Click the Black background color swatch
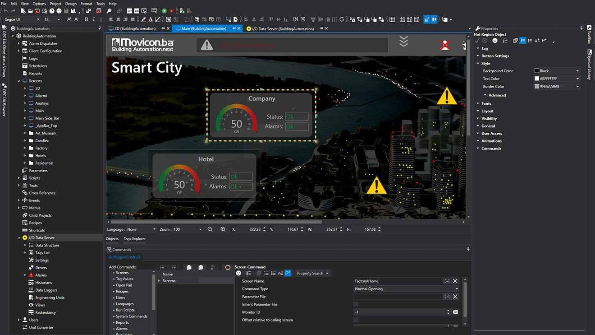This screenshot has height=335, width=595. [537, 70]
